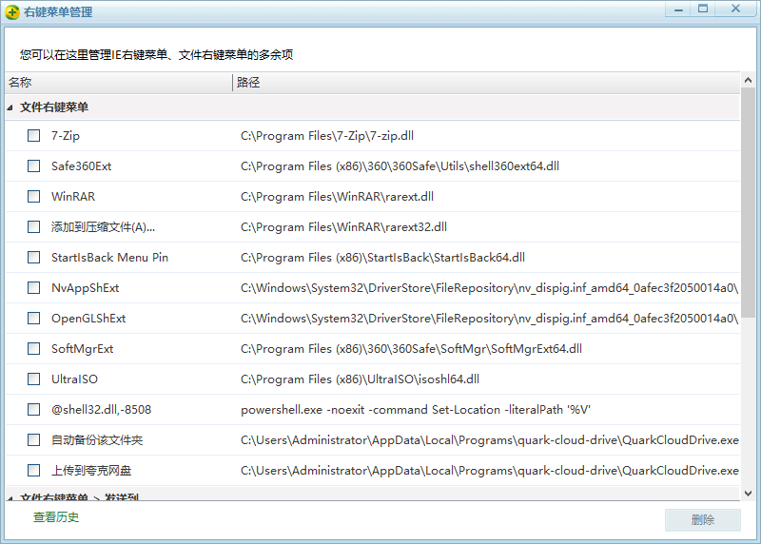Click the @shell32.dll,-8508 entry name
This screenshot has width=761, height=544.
tap(102, 410)
